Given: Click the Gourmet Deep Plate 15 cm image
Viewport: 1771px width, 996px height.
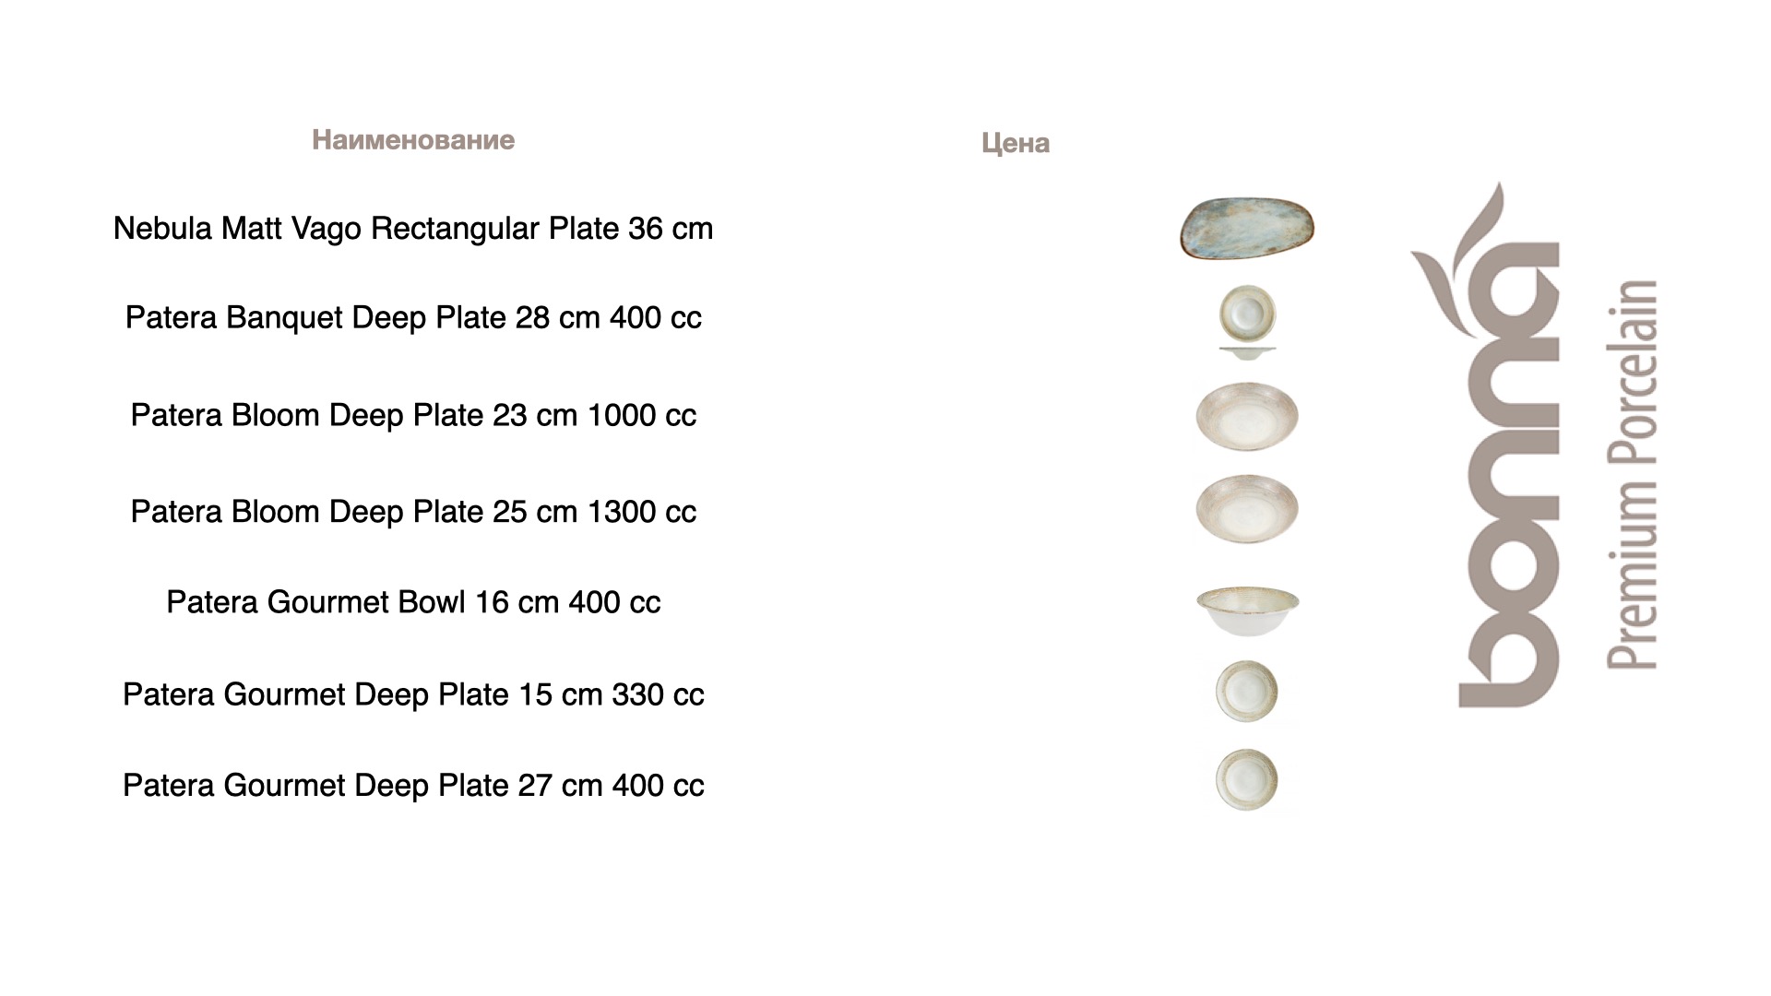Looking at the screenshot, I should pos(1246,691).
